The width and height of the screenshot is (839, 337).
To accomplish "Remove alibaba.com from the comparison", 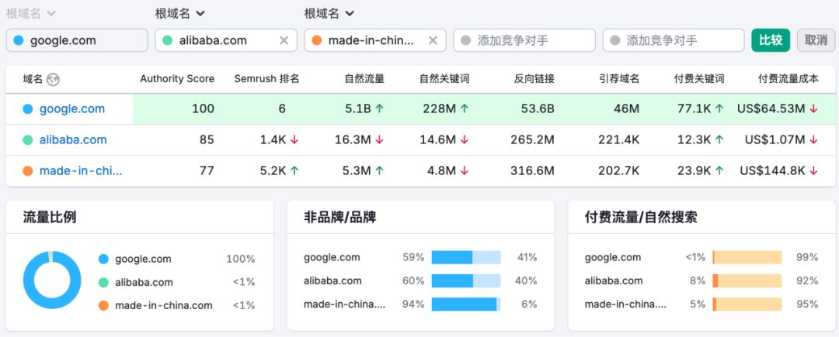I will click(x=284, y=40).
